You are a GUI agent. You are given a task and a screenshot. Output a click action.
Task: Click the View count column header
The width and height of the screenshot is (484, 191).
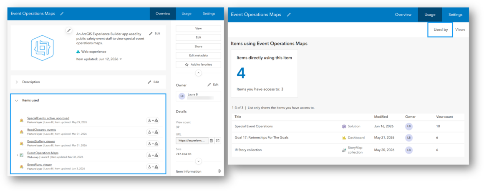tap(444, 117)
